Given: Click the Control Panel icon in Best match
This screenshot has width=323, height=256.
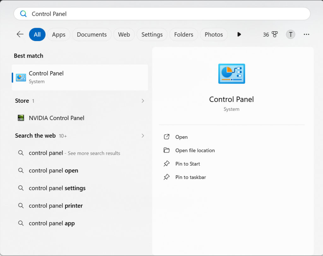Looking at the screenshot, I should click(21, 78).
